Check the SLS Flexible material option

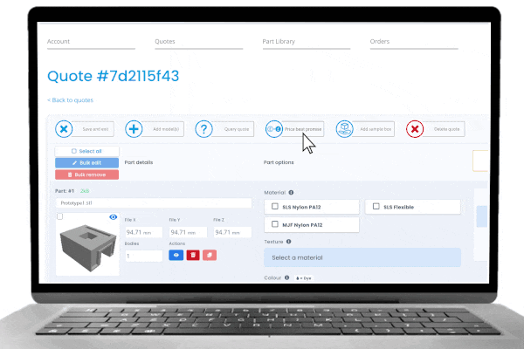[x=376, y=207]
